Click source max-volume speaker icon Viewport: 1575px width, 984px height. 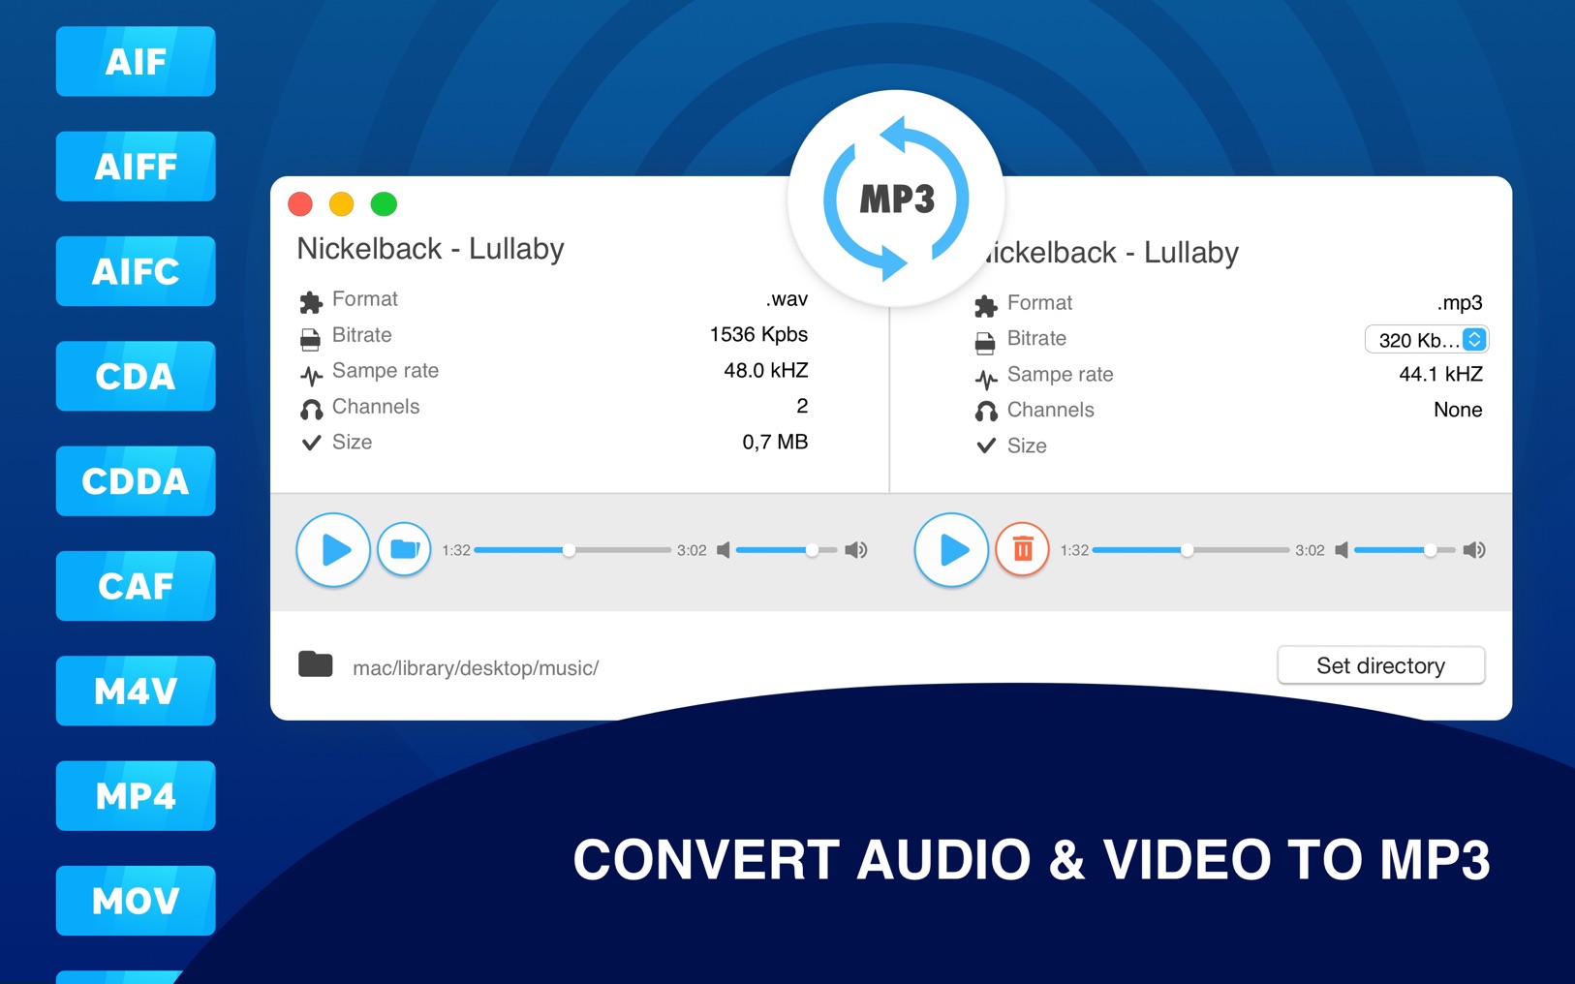pyautogui.click(x=856, y=550)
